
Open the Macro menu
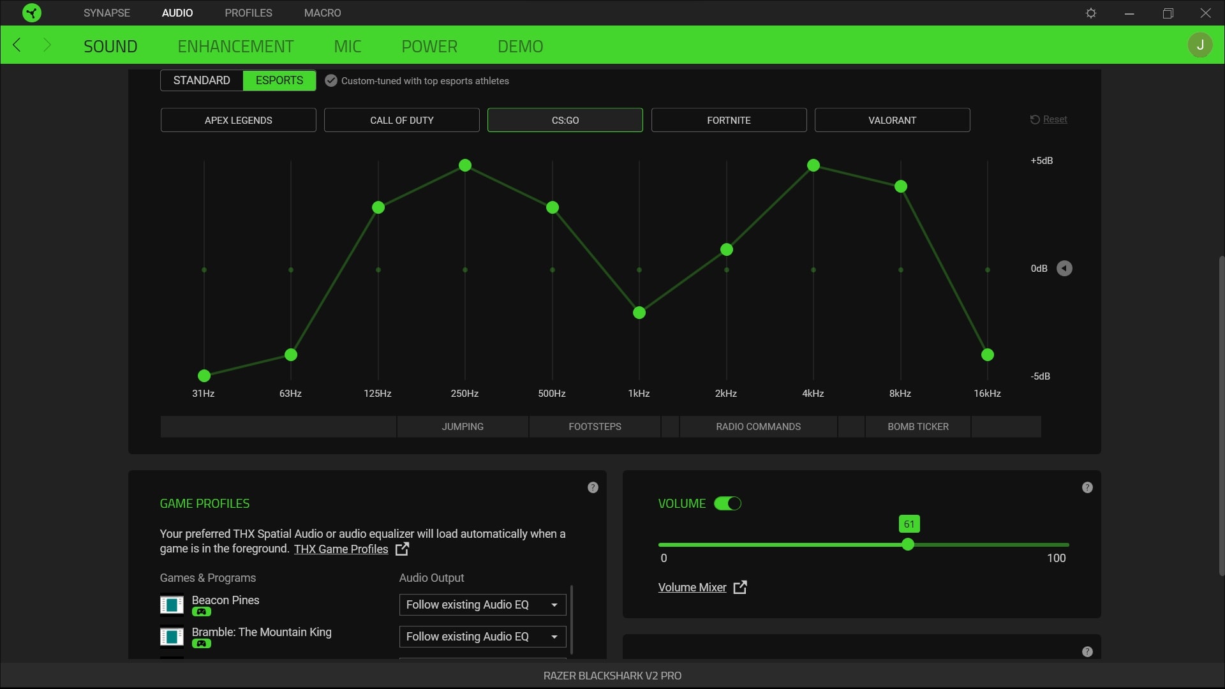click(x=322, y=13)
